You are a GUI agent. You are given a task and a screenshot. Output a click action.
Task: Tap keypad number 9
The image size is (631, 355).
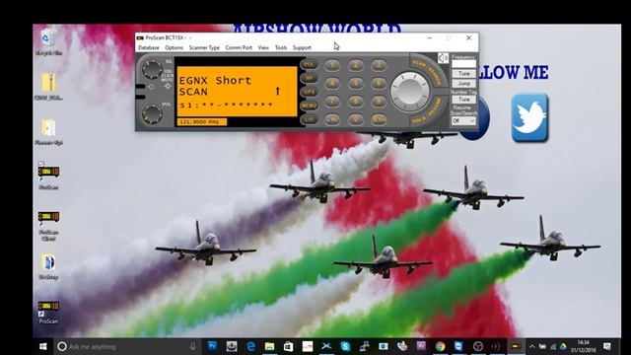click(x=379, y=101)
